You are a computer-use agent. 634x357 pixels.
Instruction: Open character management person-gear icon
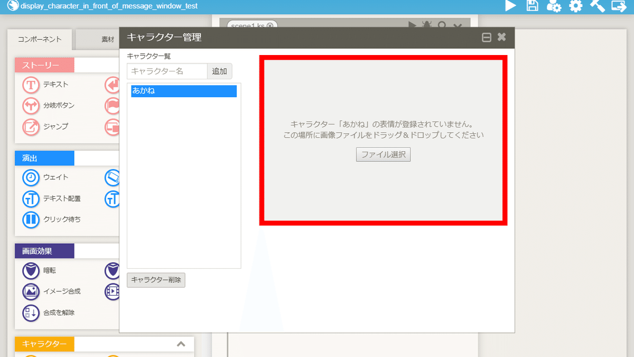coord(554,6)
